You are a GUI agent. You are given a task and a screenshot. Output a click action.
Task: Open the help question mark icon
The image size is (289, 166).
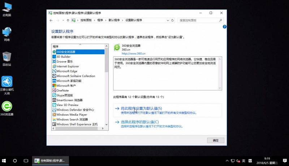(224, 27)
